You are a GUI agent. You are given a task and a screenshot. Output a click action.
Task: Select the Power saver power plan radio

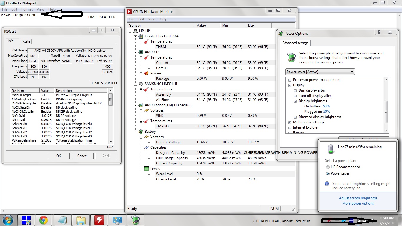[x=328, y=174]
